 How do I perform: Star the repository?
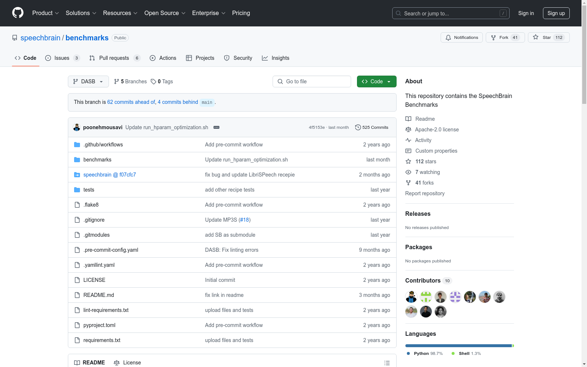click(548, 37)
